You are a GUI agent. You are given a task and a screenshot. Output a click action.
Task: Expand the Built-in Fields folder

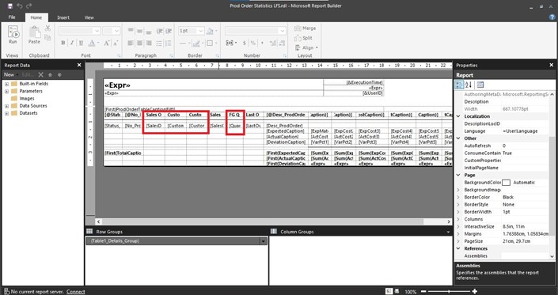point(7,84)
